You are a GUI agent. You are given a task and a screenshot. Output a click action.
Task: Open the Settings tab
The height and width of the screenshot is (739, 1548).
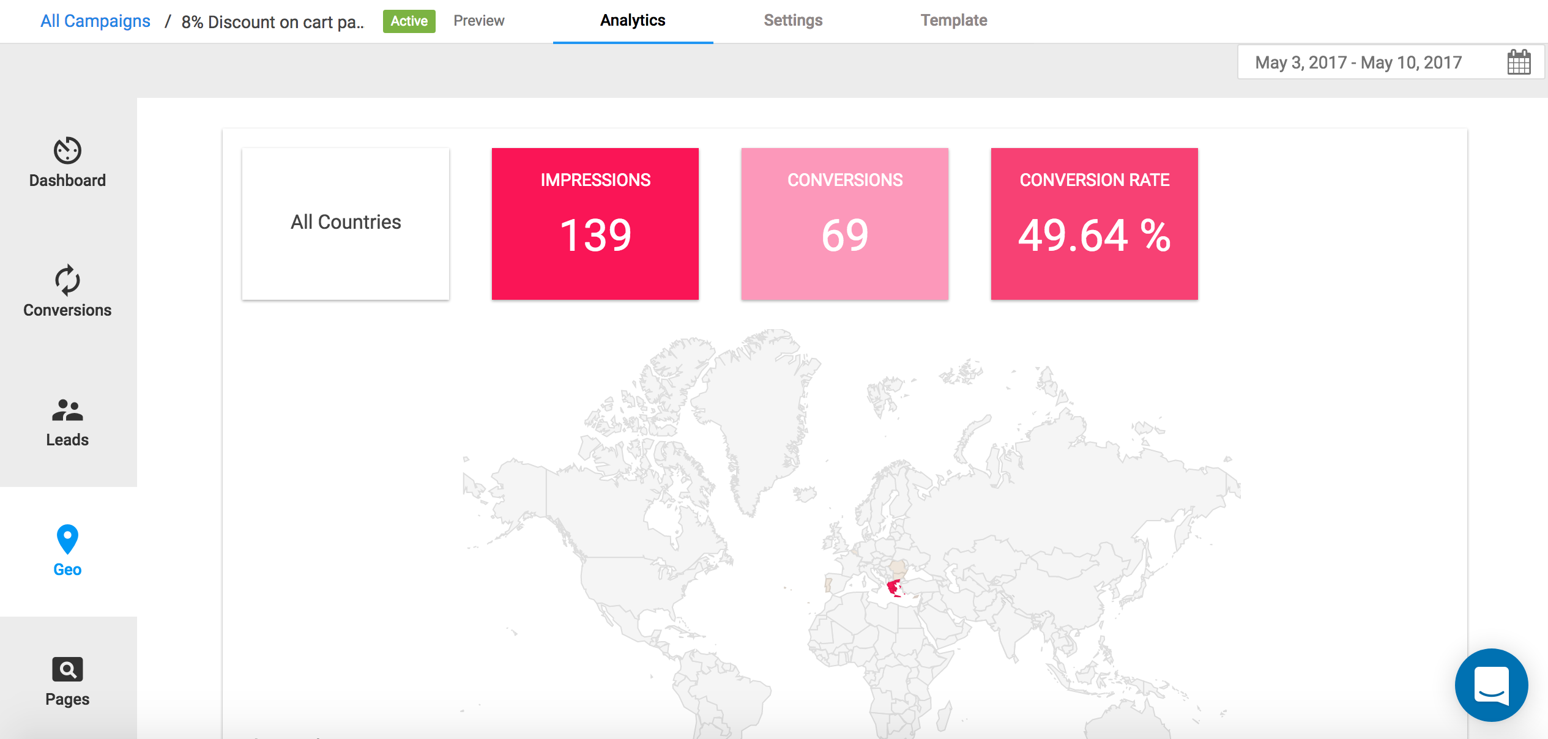point(793,21)
